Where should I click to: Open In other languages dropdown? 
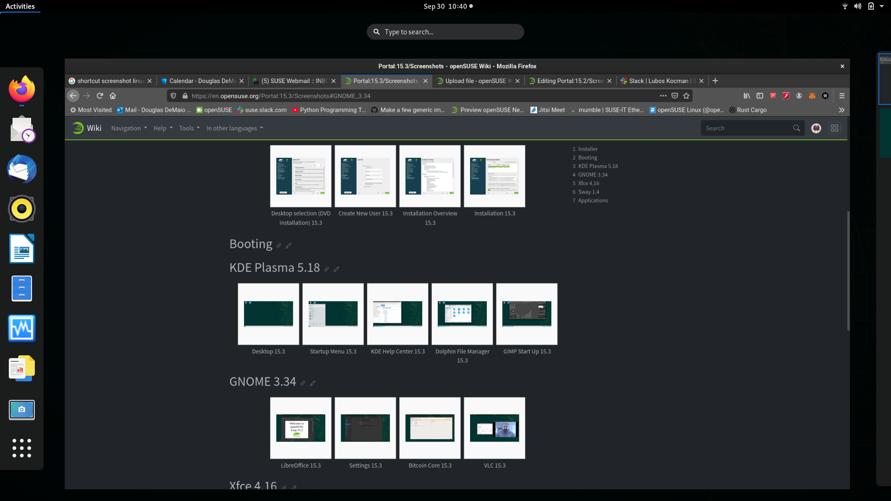coord(234,128)
